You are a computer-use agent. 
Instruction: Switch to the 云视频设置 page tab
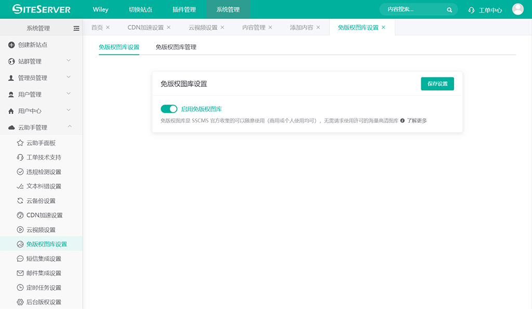[203, 28]
